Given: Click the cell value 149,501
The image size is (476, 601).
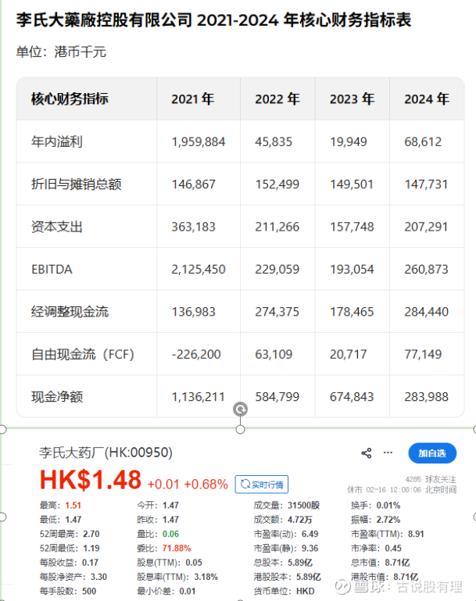Looking at the screenshot, I should (352, 184).
